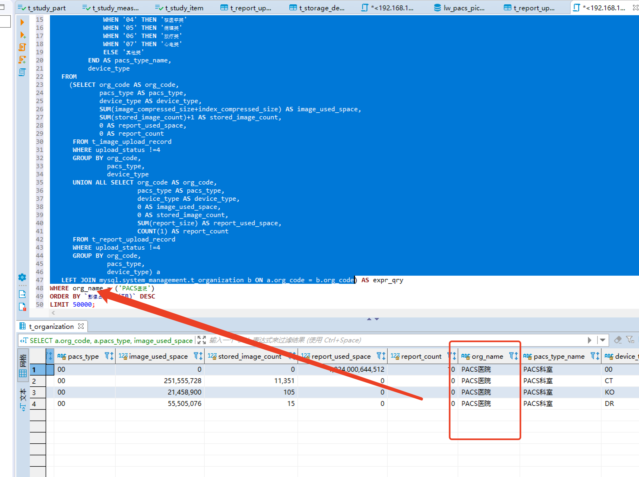Open the t_study_item editor tab
The height and width of the screenshot is (477, 639).
tap(179, 8)
